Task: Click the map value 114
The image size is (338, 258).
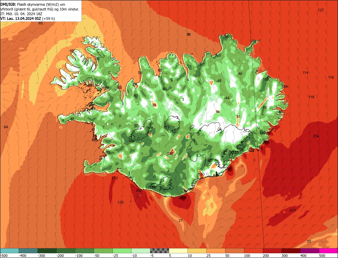Action: coord(306,73)
